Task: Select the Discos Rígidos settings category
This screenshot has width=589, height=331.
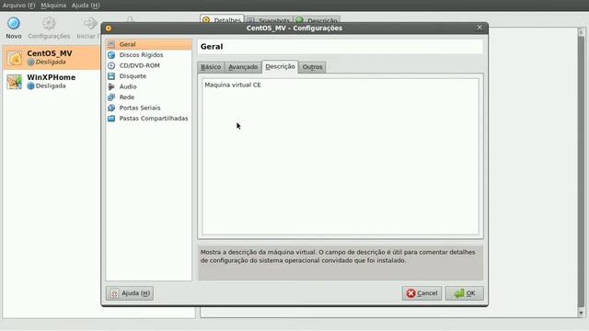Action: (x=149, y=55)
